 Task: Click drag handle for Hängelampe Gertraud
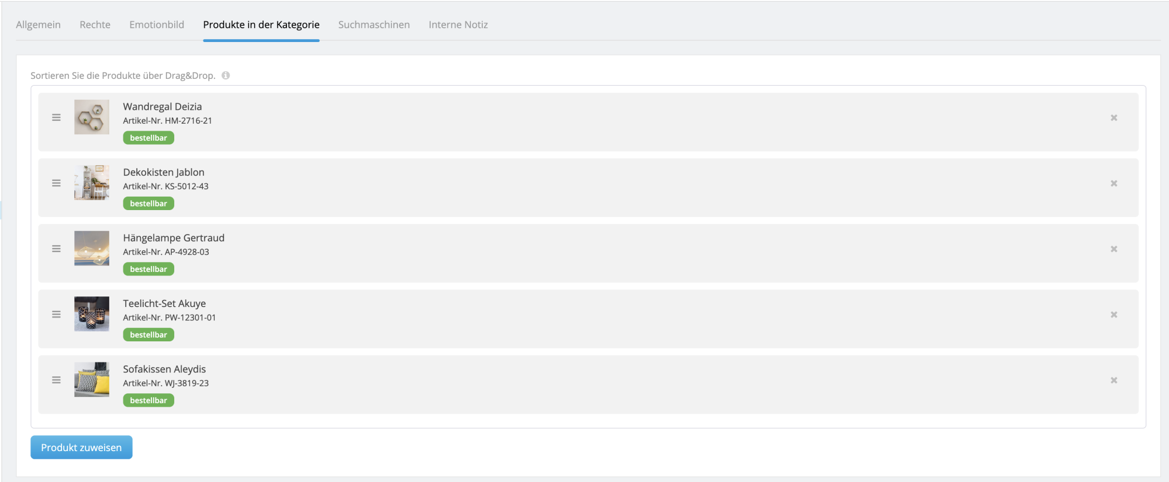pos(56,249)
